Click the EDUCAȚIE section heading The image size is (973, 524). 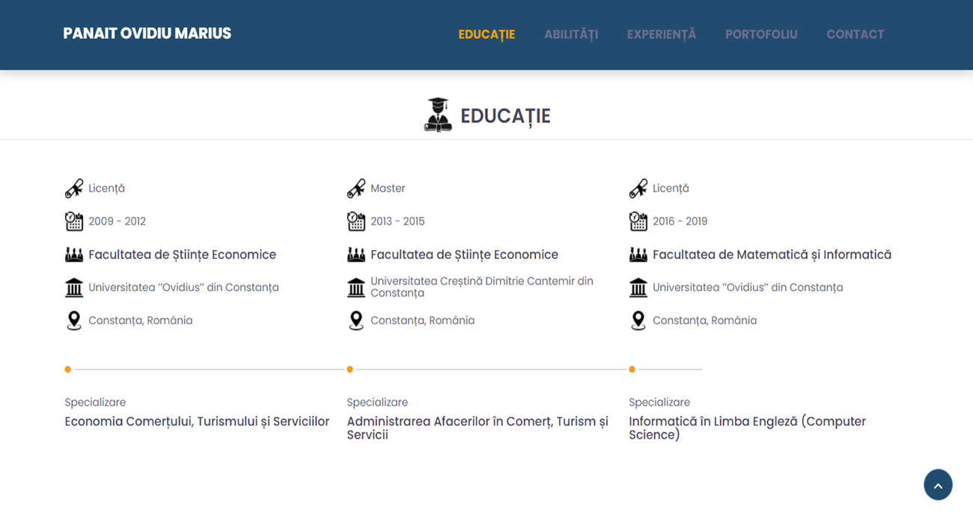point(505,116)
